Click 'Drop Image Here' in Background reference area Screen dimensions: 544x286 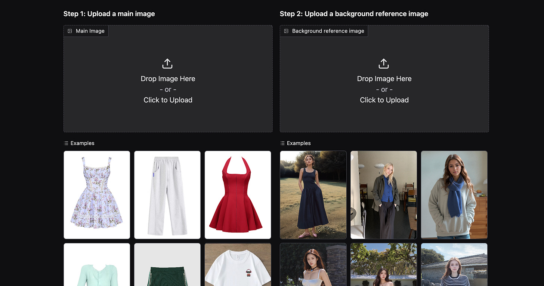(x=384, y=79)
